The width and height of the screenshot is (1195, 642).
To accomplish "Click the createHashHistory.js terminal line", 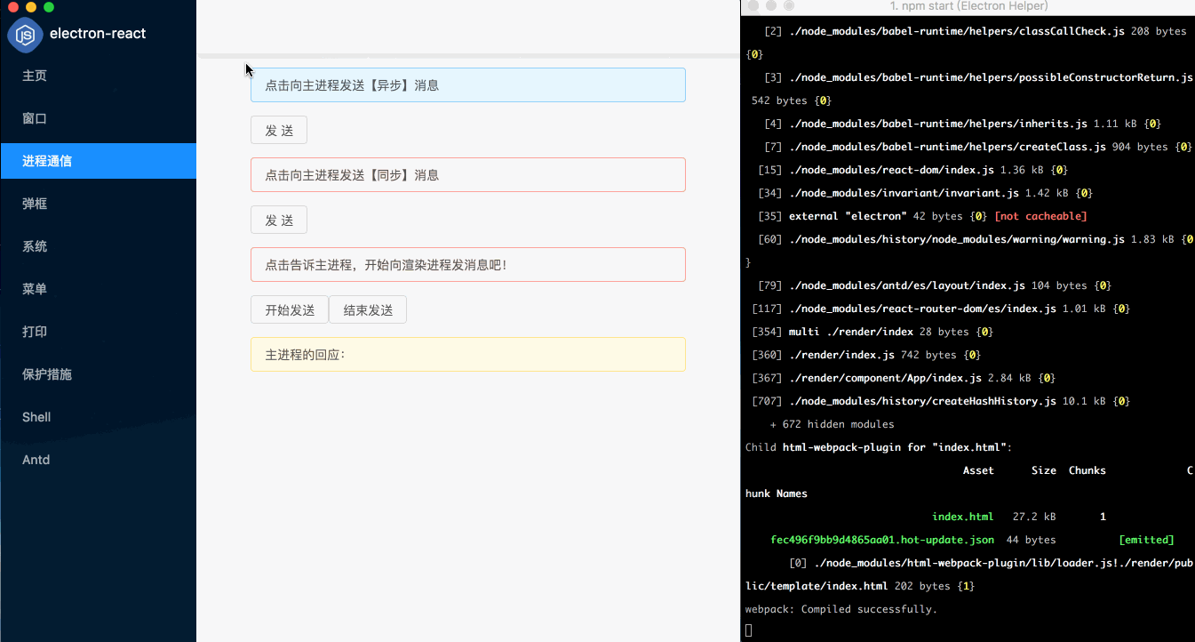I will pos(941,401).
